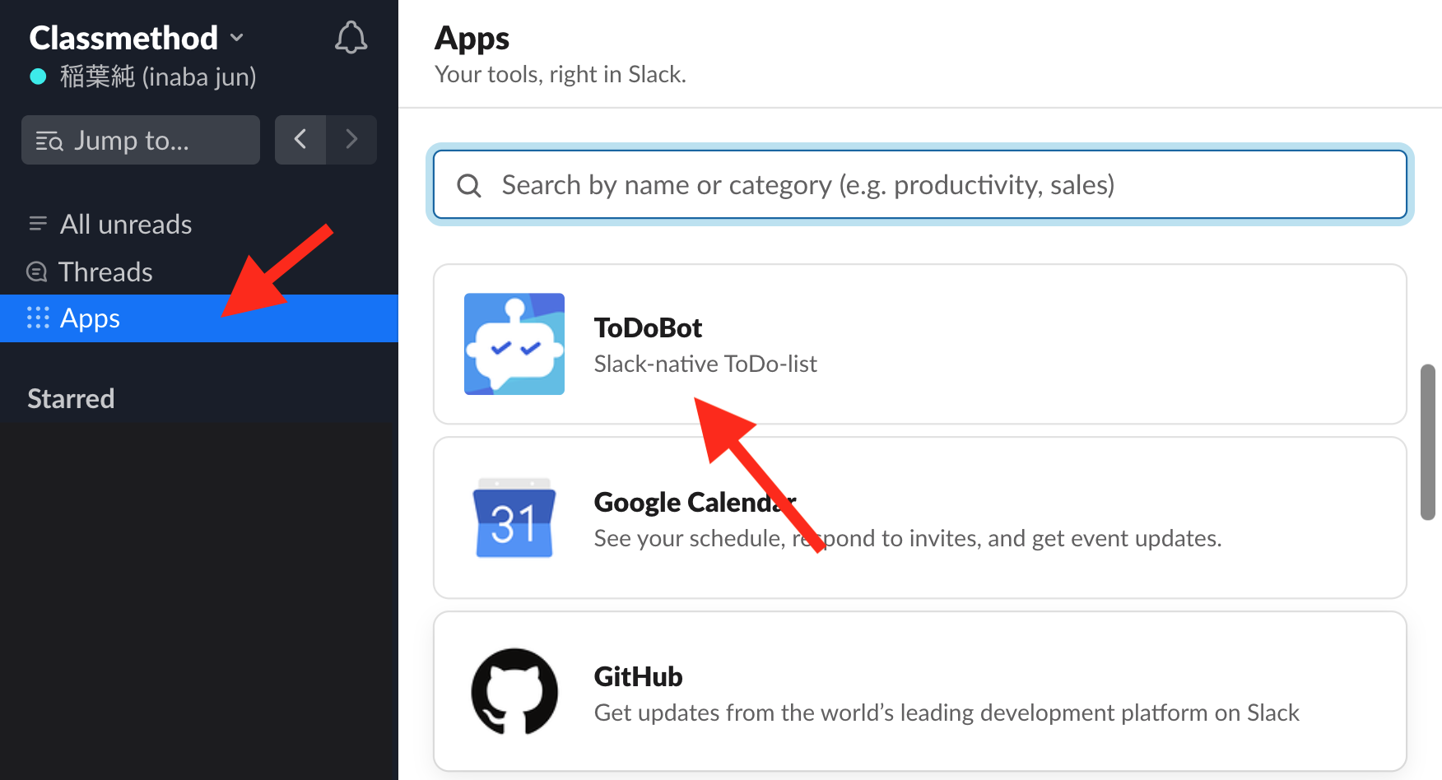Select the GitHub app icon
The width and height of the screenshot is (1442, 780).
[x=514, y=692]
